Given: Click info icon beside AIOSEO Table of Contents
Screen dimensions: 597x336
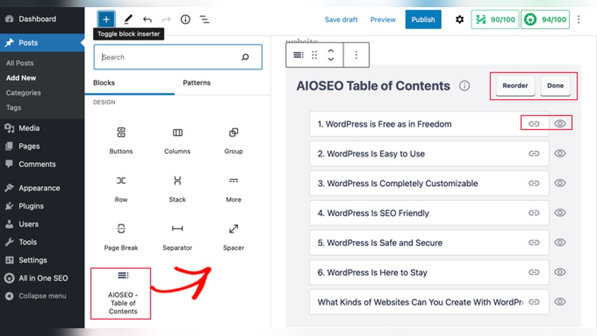Looking at the screenshot, I should pos(464,85).
